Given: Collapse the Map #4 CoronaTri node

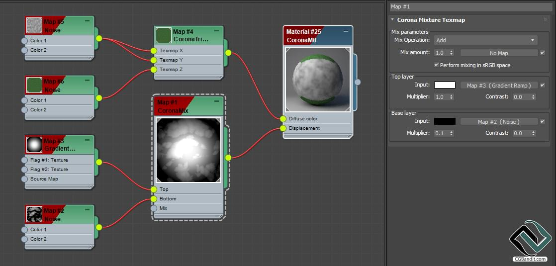Looking at the screenshot, I should click(216, 31).
